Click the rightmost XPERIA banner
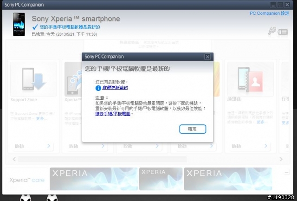This screenshot has height=201, width=297. point(228,179)
